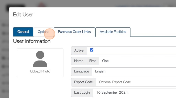176x98 pixels.
Task: Click the First label addon
Action: [x=93, y=61]
